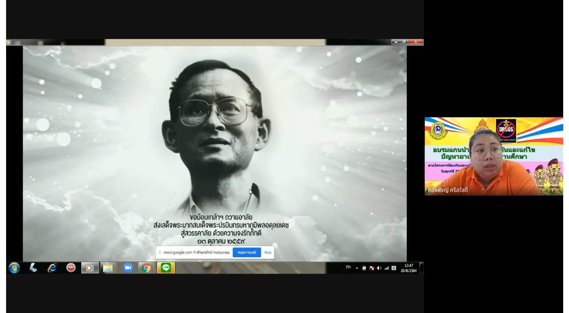This screenshot has width=569, height=313.
Task: Hide the meet.google.com sharing bar
Action: pyautogui.click(x=268, y=252)
